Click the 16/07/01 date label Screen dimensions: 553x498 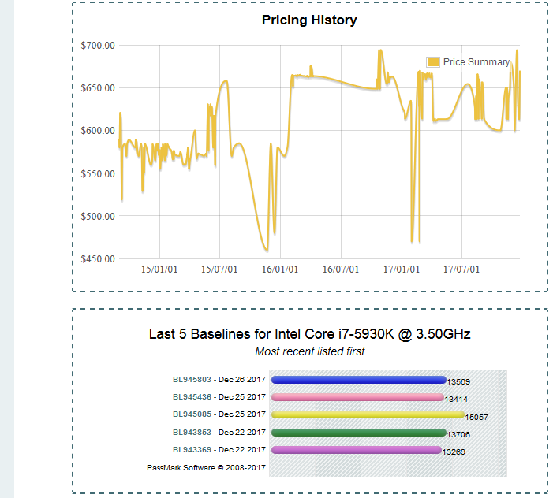pos(341,269)
